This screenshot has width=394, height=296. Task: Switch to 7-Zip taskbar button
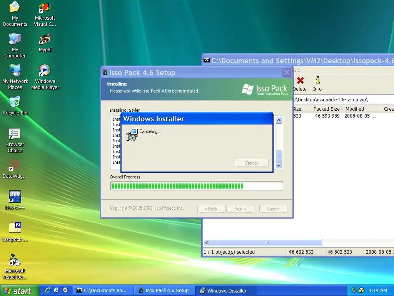(x=103, y=291)
